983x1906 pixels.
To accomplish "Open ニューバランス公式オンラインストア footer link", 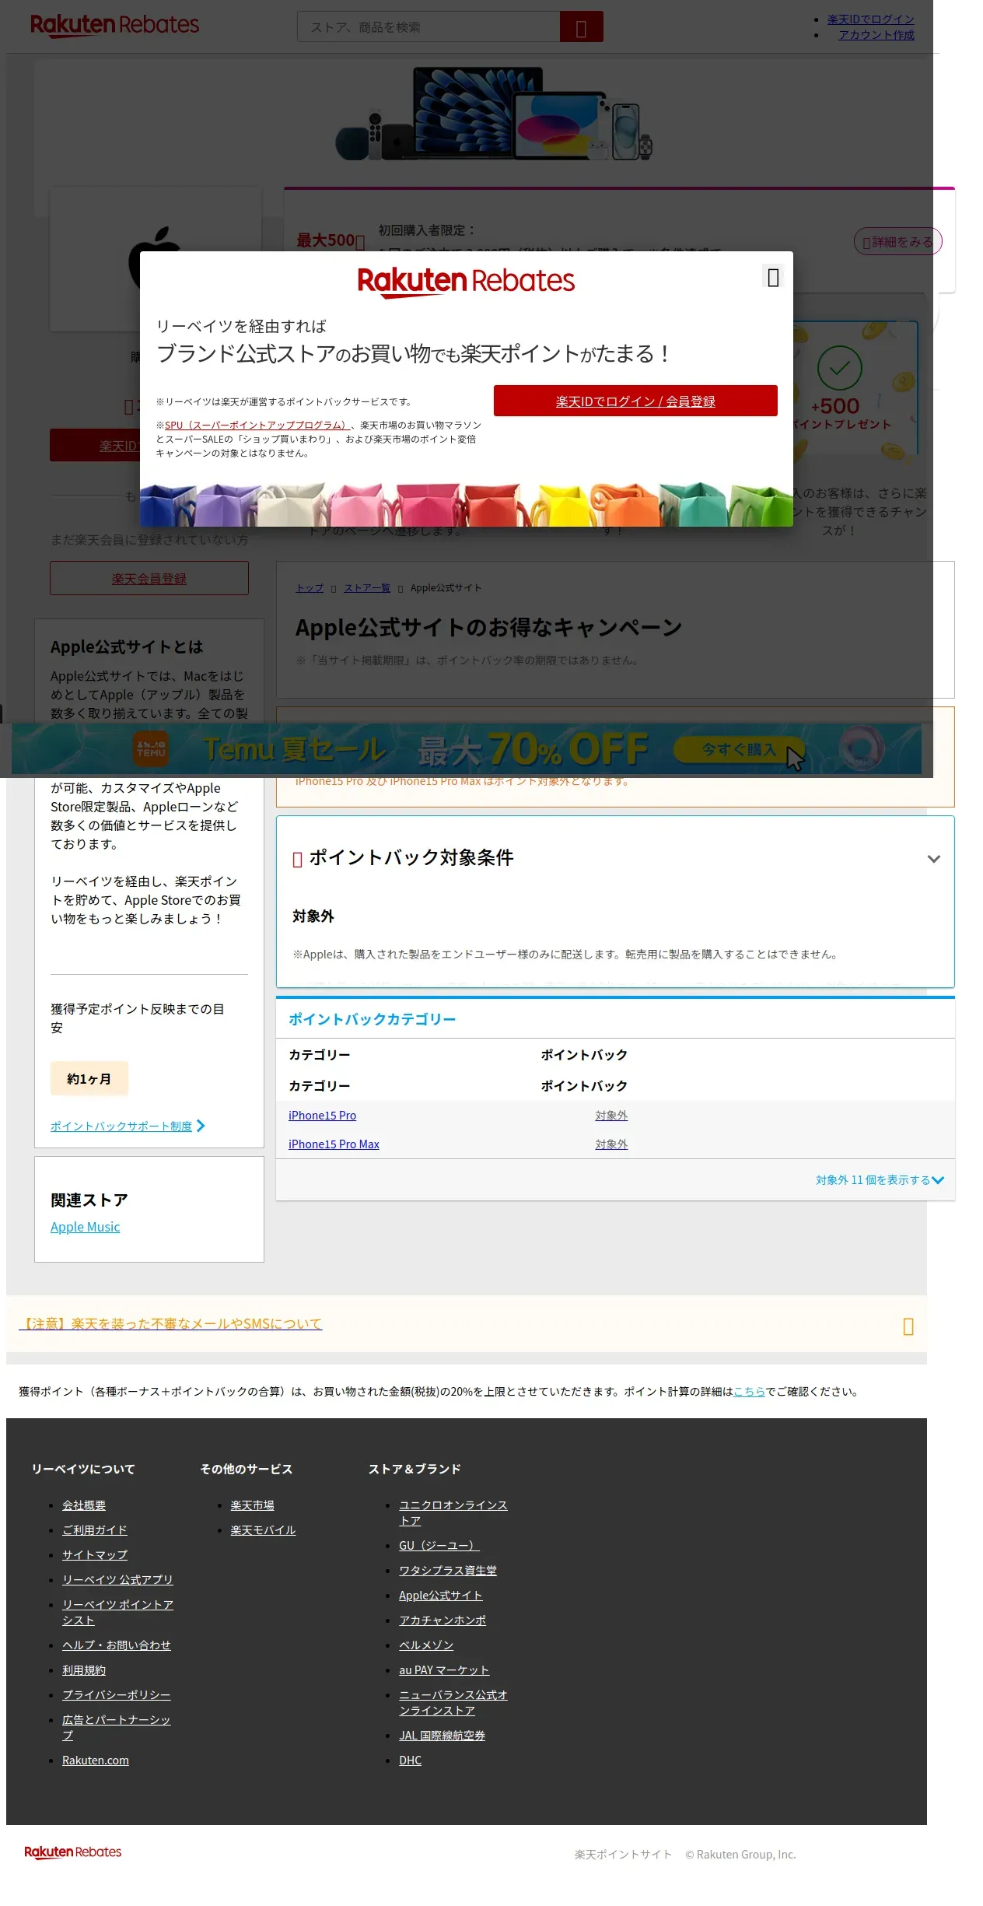I will [453, 1703].
